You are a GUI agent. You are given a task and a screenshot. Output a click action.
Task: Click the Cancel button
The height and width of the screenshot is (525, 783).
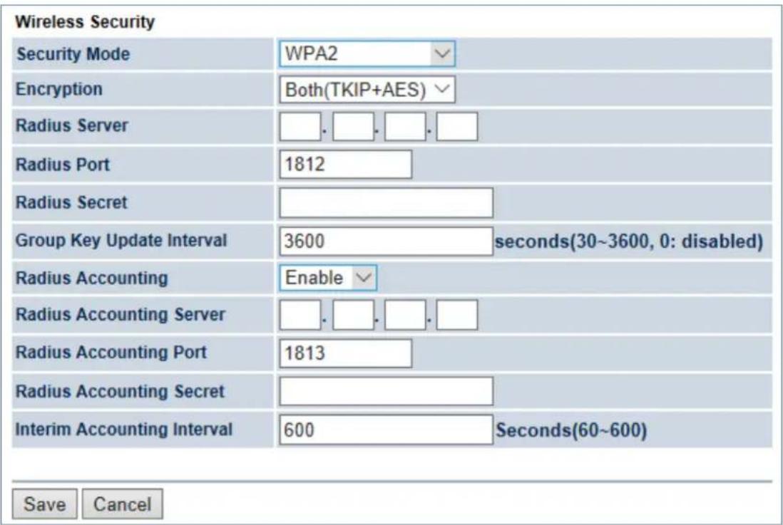pyautogui.click(x=123, y=504)
